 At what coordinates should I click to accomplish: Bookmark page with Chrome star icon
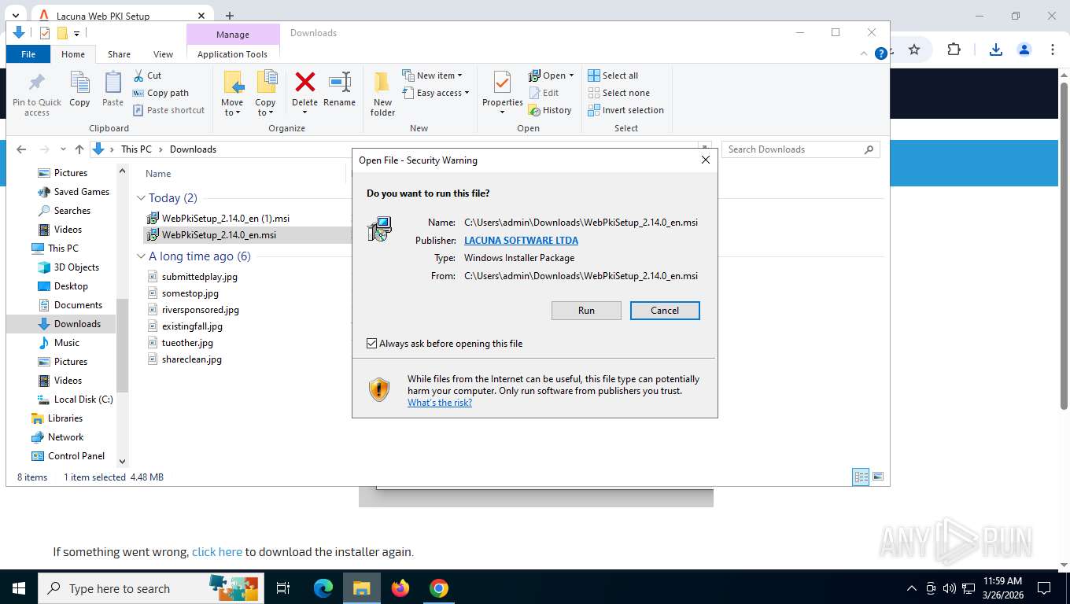pos(914,50)
